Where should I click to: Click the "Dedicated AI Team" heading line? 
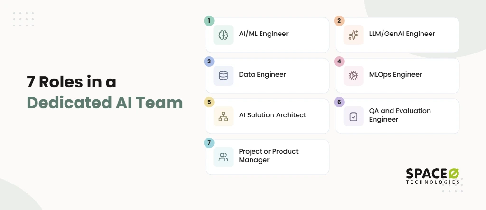click(x=105, y=103)
